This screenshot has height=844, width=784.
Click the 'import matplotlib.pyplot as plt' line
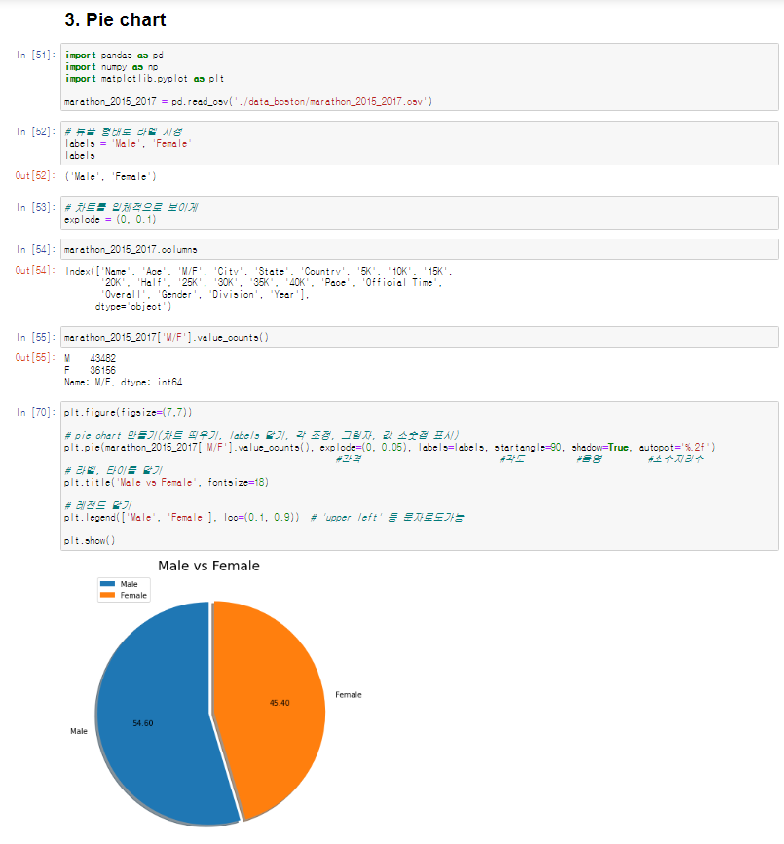[144, 79]
